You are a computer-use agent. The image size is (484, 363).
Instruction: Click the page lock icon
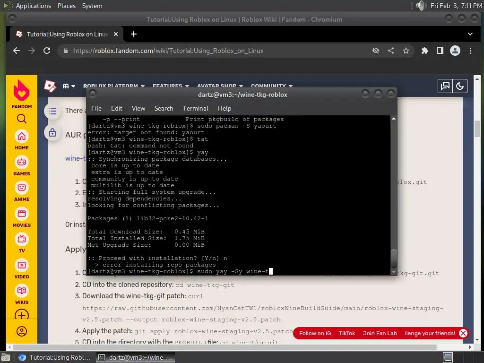coord(52,133)
